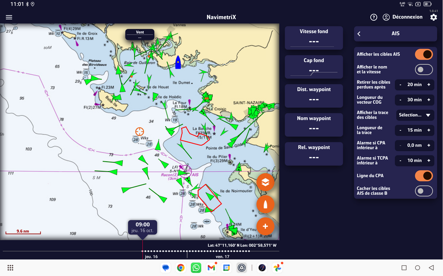Viewport: 443px width, 276px height.
Task: Tap the orange plus add button
Action: coord(265,226)
